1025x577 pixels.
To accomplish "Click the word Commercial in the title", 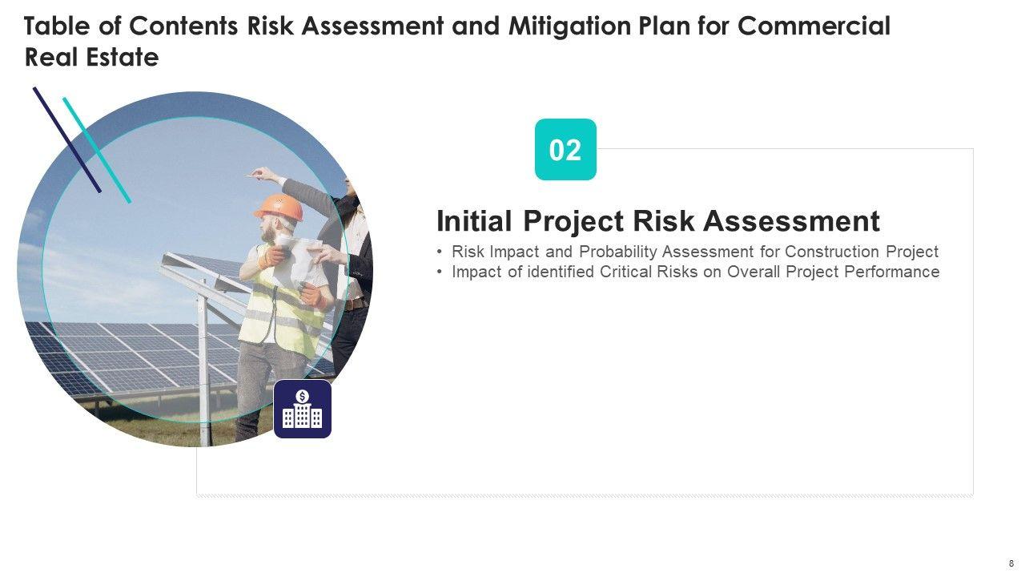I will (x=813, y=26).
